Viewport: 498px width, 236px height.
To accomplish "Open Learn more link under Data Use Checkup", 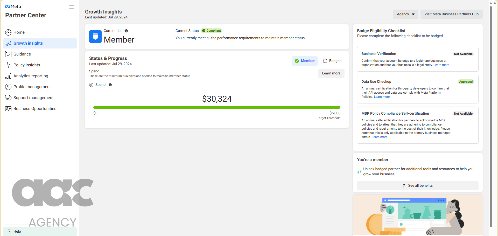I will (x=382, y=97).
